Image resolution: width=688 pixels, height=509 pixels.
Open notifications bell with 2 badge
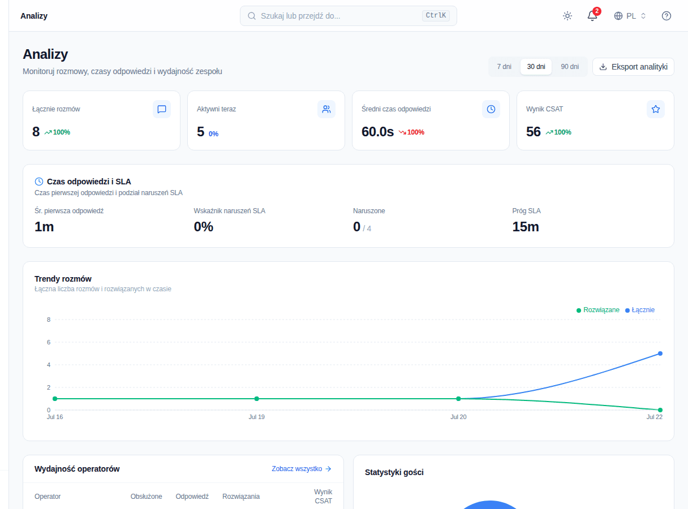click(x=592, y=16)
